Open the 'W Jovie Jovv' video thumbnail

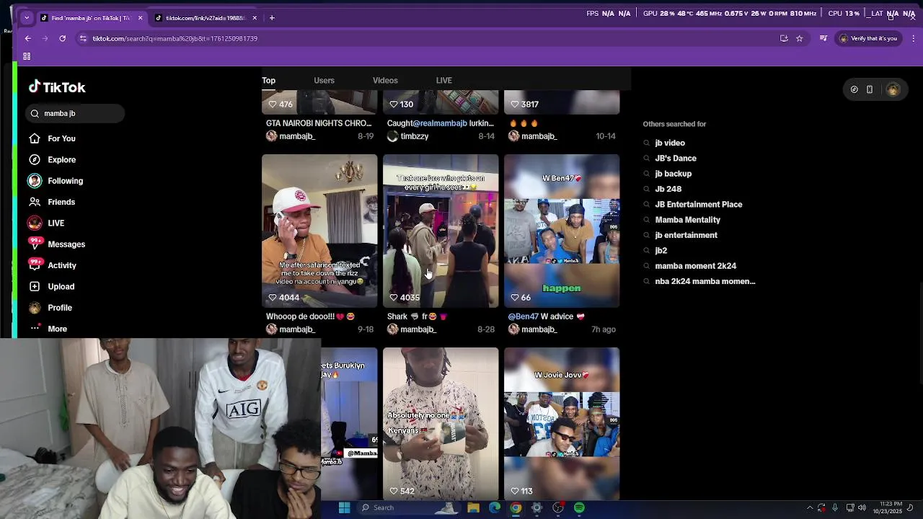[562, 424]
